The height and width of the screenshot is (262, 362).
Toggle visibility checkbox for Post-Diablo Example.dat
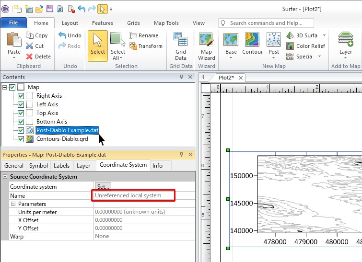(21, 131)
